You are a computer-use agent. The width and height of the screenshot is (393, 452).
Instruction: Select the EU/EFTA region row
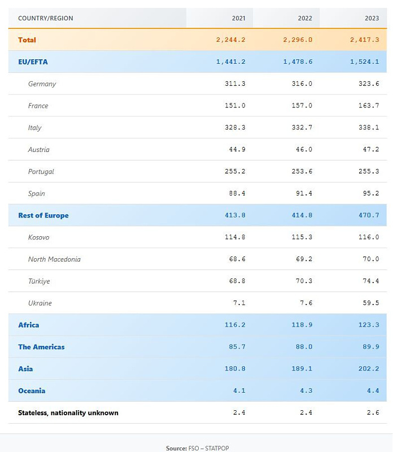point(33,62)
